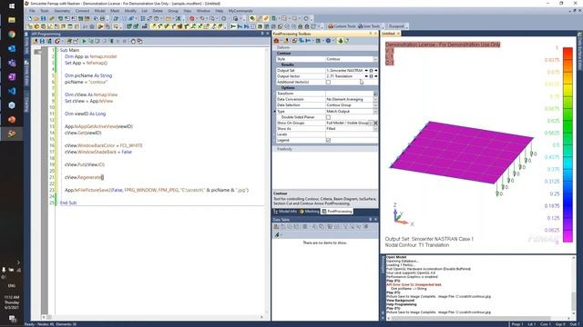The image size is (583, 327).
Task: Click the Save Model floppy icon
Action: (43, 18)
